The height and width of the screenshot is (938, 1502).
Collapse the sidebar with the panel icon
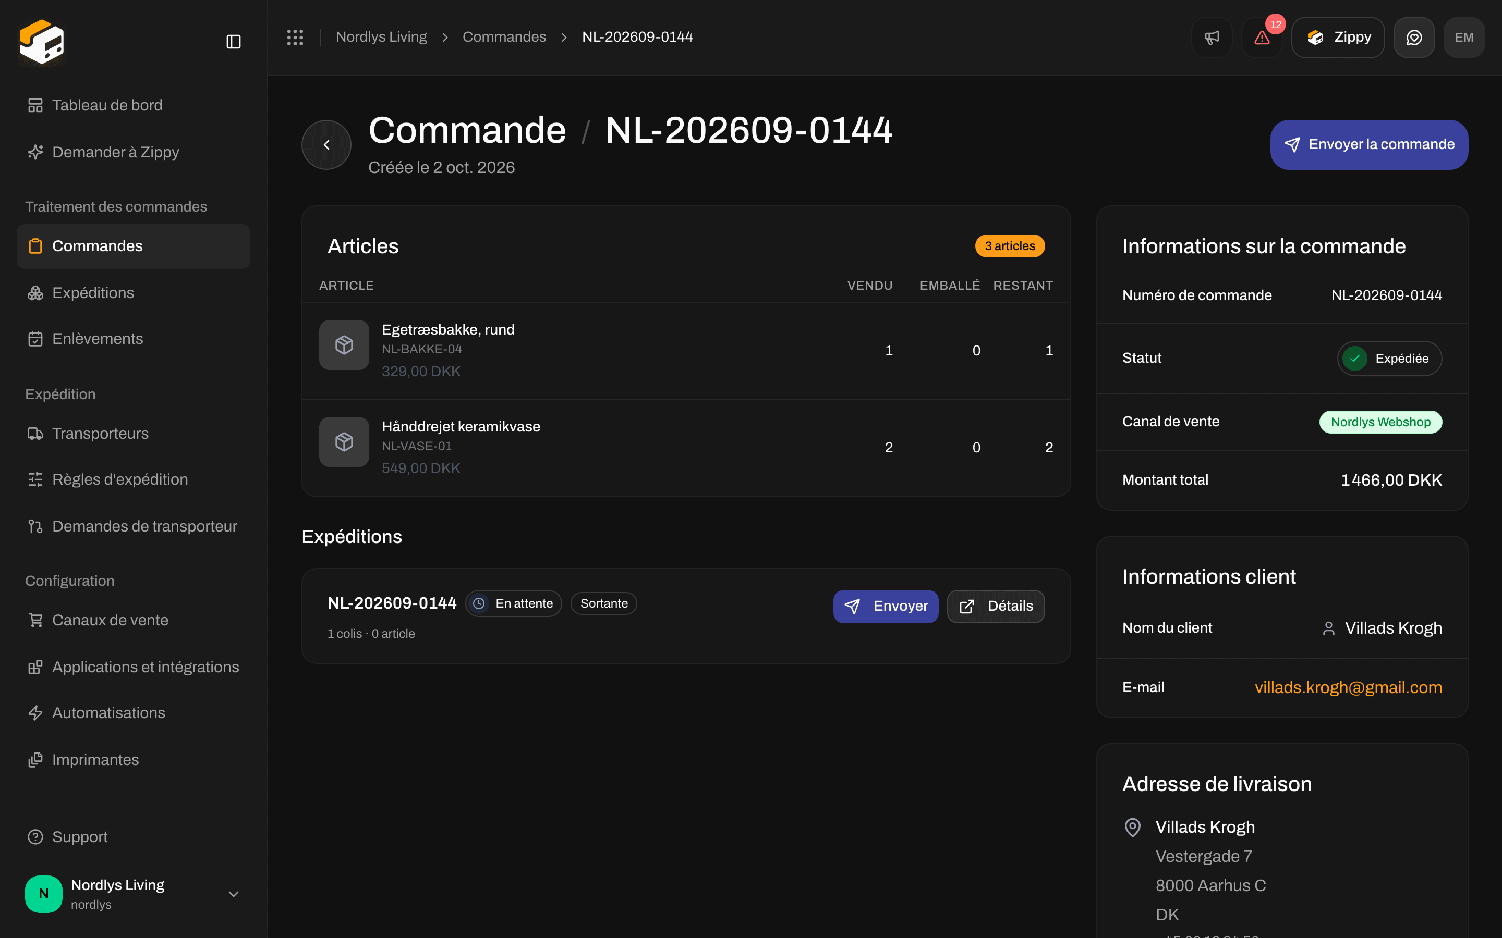point(233,42)
